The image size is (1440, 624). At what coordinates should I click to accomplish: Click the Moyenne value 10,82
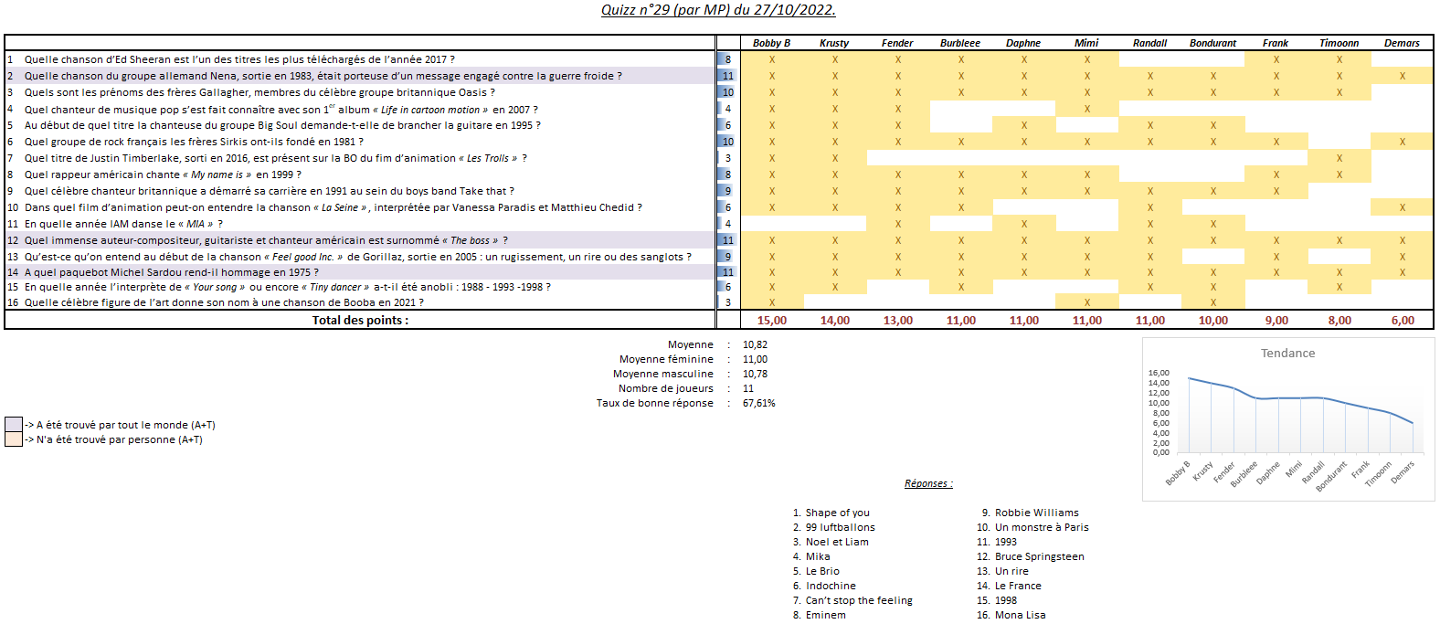point(755,344)
